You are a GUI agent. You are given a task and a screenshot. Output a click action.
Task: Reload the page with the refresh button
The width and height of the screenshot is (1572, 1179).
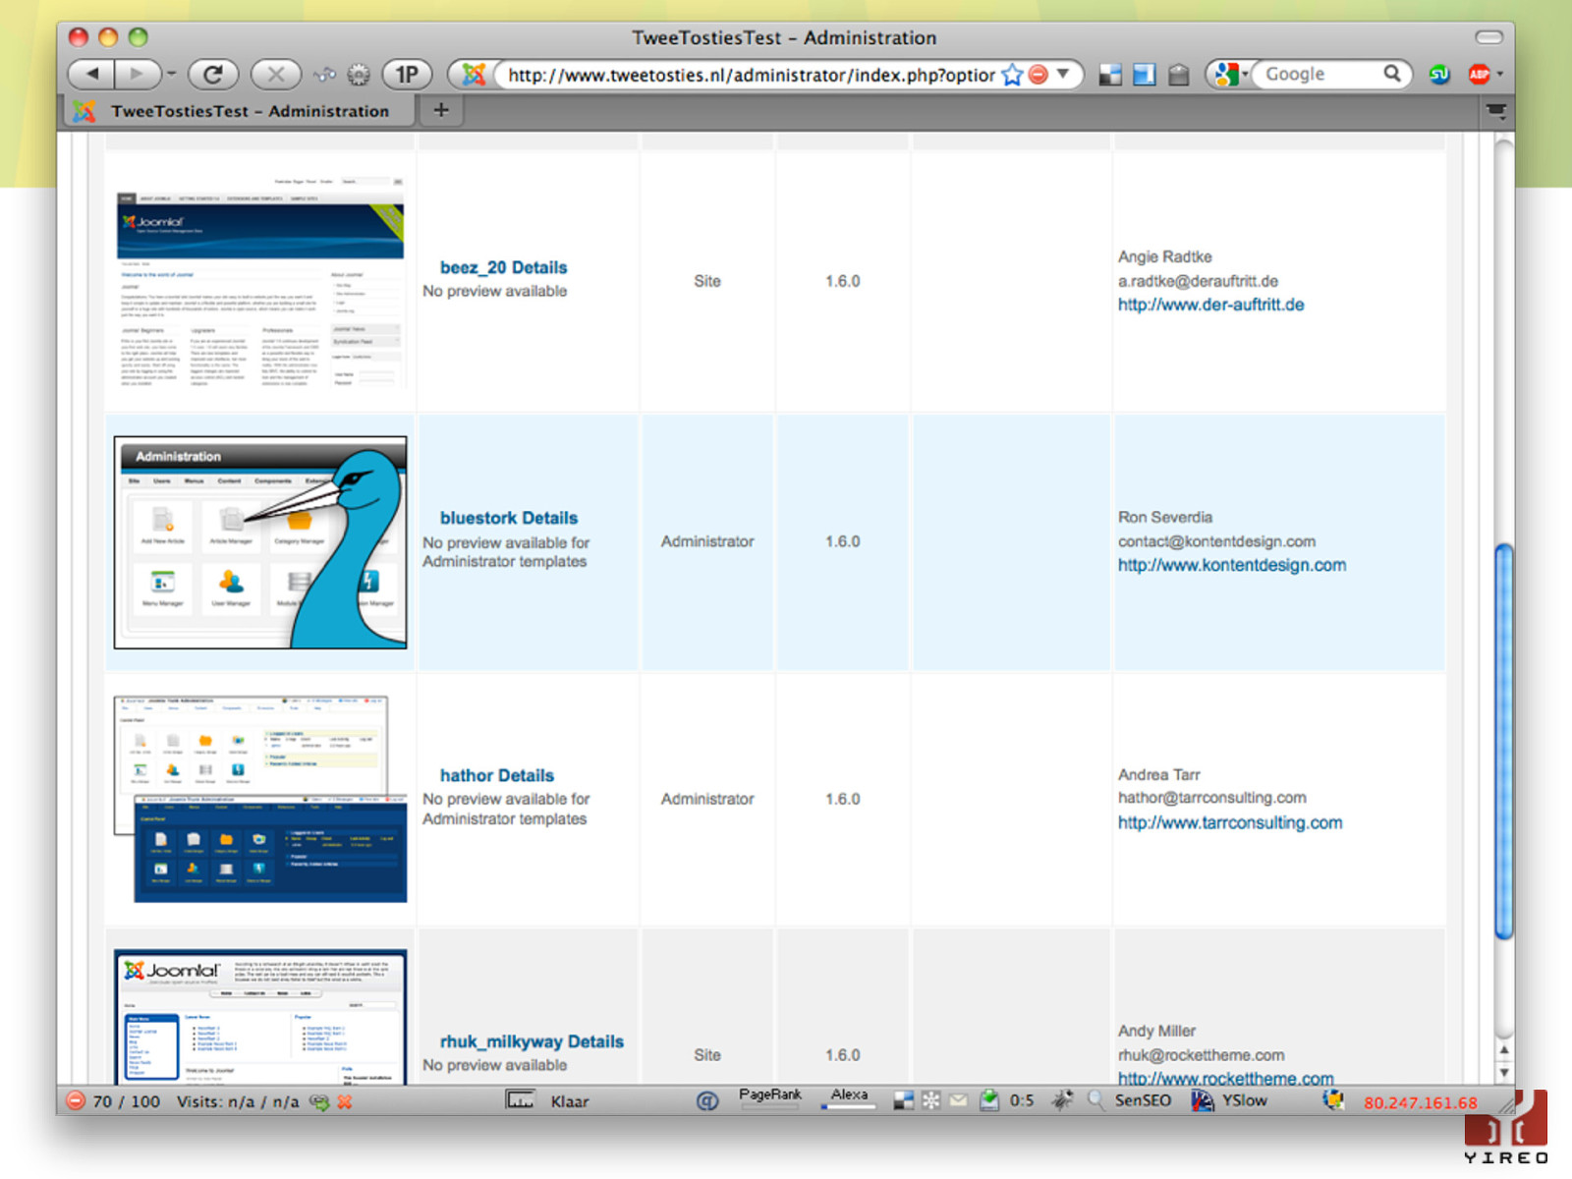pyautogui.click(x=213, y=74)
